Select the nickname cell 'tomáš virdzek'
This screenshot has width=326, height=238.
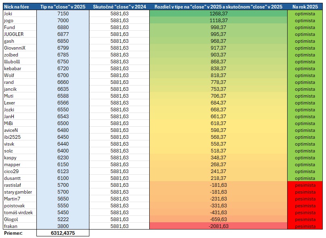click(19, 213)
